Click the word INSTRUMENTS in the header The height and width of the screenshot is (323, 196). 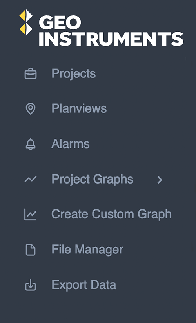[111, 39]
